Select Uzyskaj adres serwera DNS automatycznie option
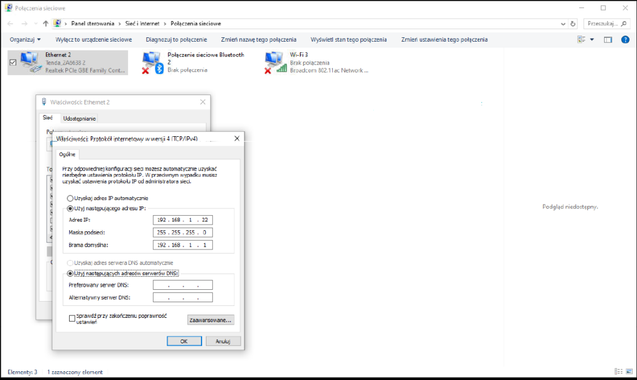Screen dimensions: 637x380 click(70, 262)
